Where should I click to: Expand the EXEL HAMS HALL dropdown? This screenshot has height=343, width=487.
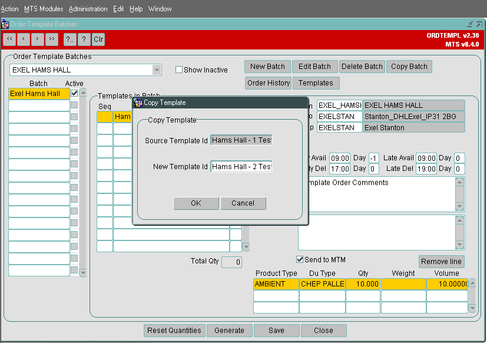(157, 70)
